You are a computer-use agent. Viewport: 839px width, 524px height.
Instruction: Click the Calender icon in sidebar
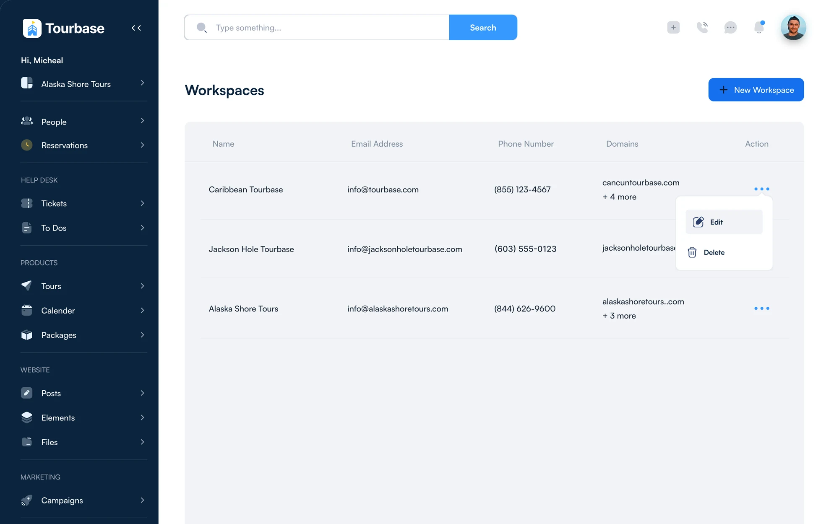pyautogui.click(x=27, y=310)
